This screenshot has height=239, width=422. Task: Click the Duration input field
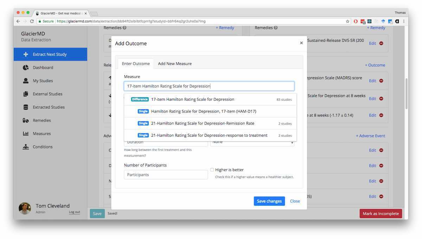click(166, 143)
